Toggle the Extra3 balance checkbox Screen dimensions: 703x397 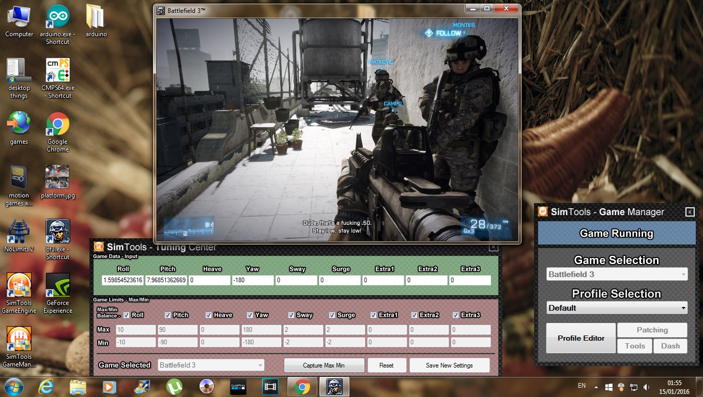pyautogui.click(x=456, y=315)
